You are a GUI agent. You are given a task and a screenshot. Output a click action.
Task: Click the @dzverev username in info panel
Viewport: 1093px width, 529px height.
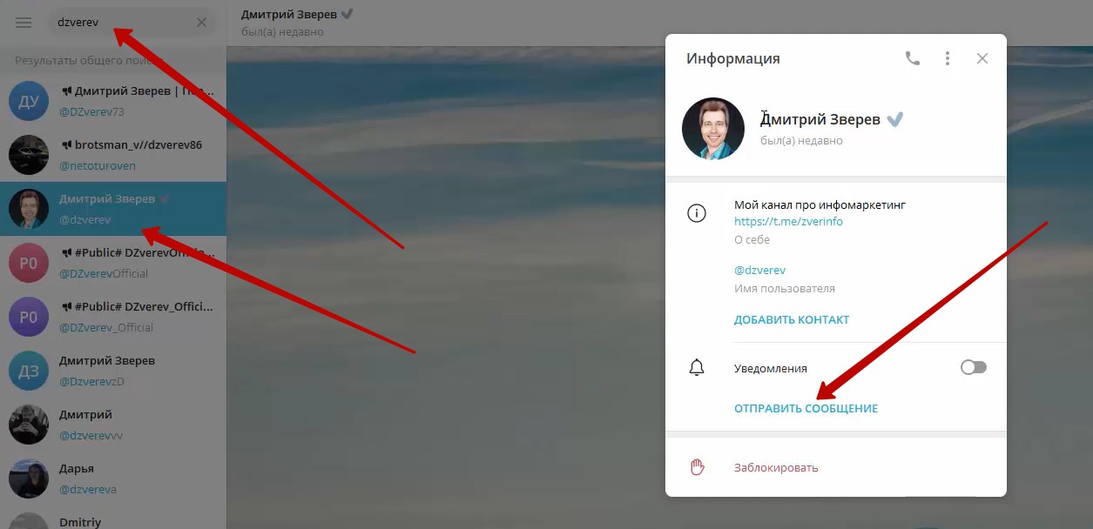pyautogui.click(x=759, y=270)
